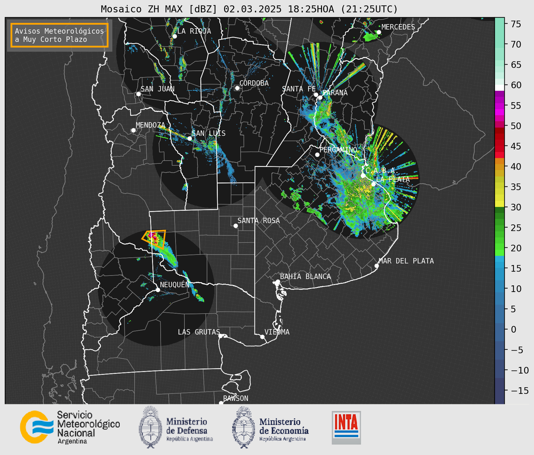Click the orange warning polygon northwest of Neuquén
The height and width of the screenshot is (455, 534).
coord(154,239)
